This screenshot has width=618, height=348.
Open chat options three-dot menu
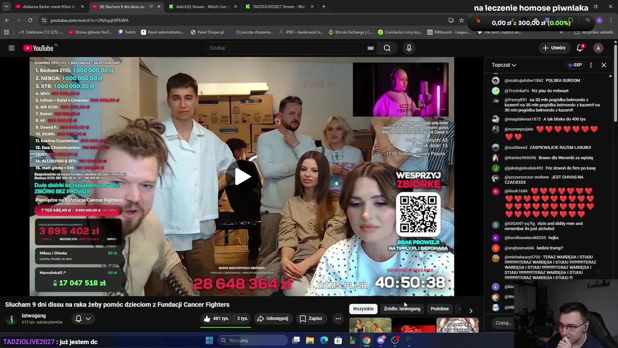click(x=591, y=65)
